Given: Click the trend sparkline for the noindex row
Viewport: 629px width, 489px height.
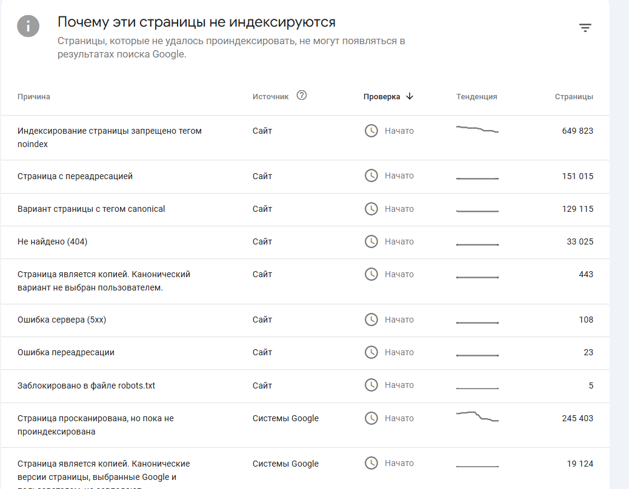Looking at the screenshot, I should click(477, 130).
